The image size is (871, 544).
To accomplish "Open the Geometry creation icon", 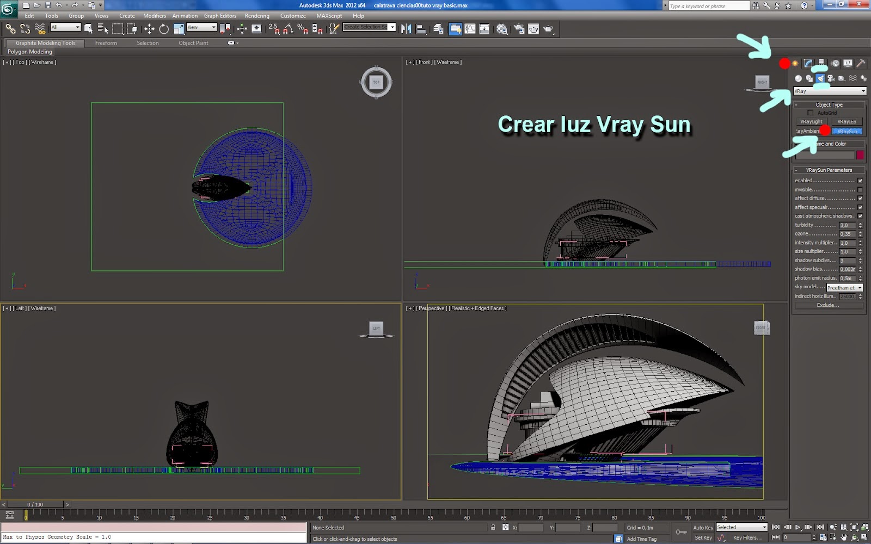I will pos(798,78).
